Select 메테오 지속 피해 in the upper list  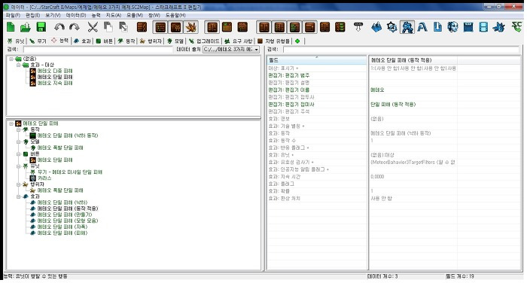tap(54, 83)
